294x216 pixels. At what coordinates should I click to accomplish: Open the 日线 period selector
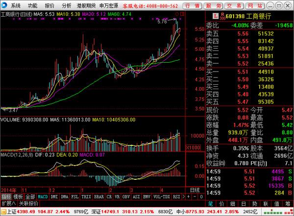pos(195,190)
